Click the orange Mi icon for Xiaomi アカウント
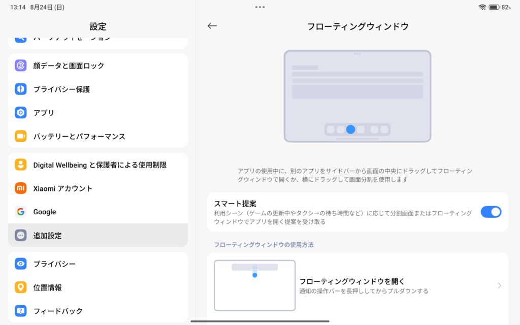 click(x=20, y=188)
